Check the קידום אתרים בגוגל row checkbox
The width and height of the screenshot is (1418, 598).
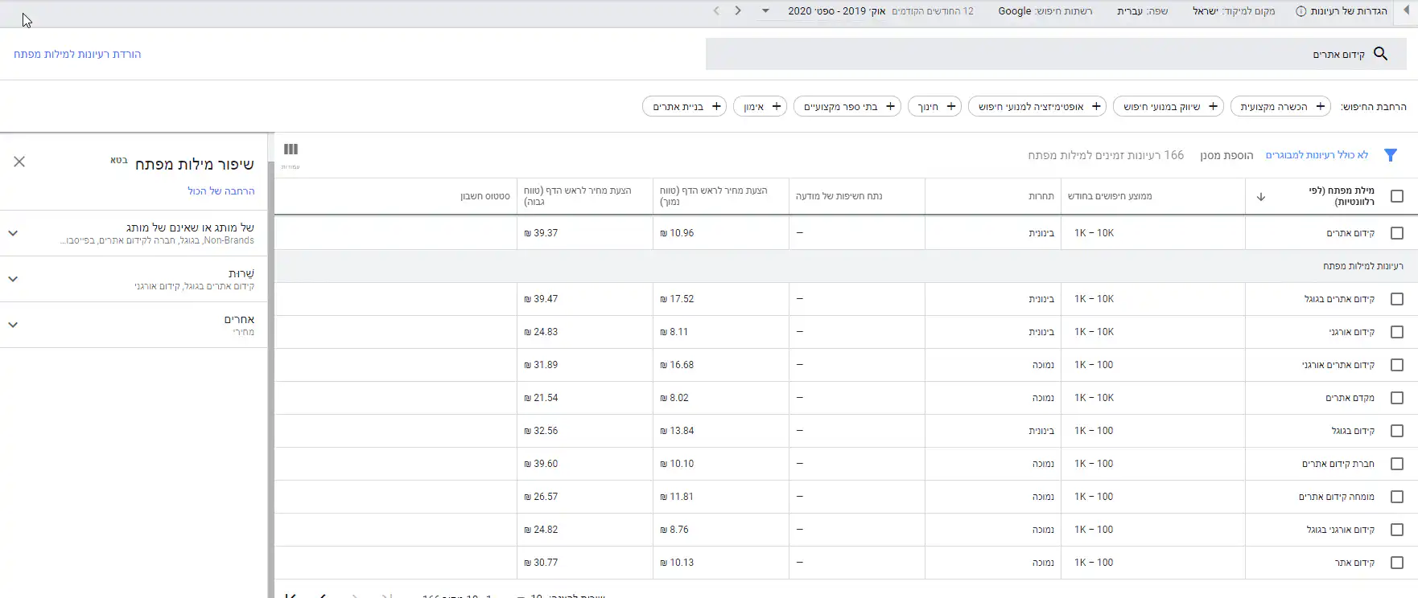pyautogui.click(x=1396, y=299)
